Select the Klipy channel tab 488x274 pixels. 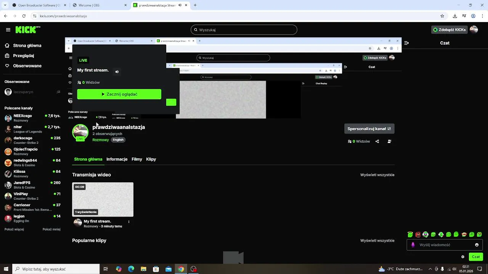pyautogui.click(x=151, y=159)
